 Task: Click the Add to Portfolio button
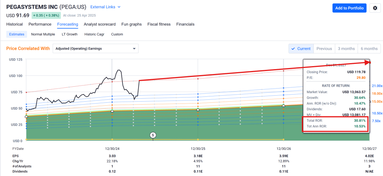click(x=349, y=8)
